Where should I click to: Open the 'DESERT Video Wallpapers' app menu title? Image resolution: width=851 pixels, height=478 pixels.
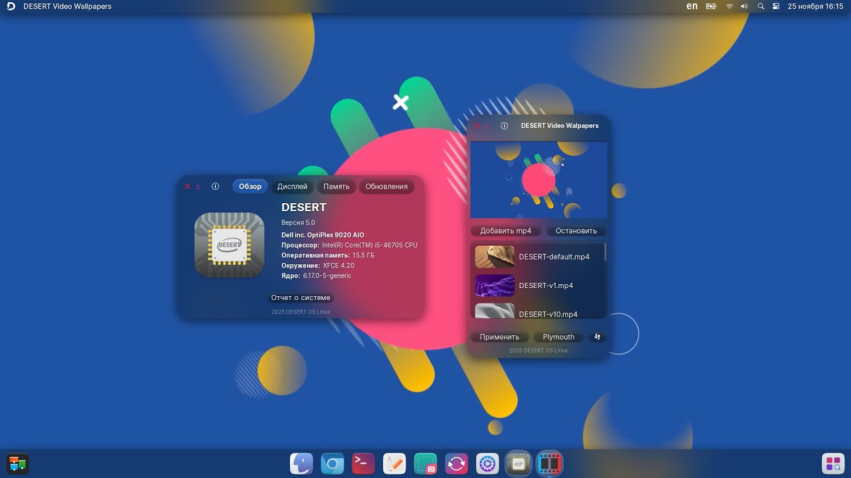tap(67, 6)
